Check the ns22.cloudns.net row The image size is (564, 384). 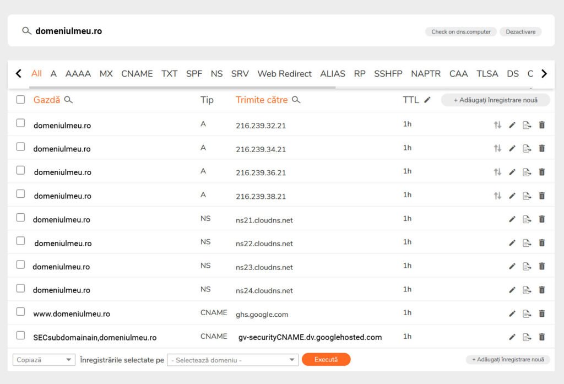[20, 240]
